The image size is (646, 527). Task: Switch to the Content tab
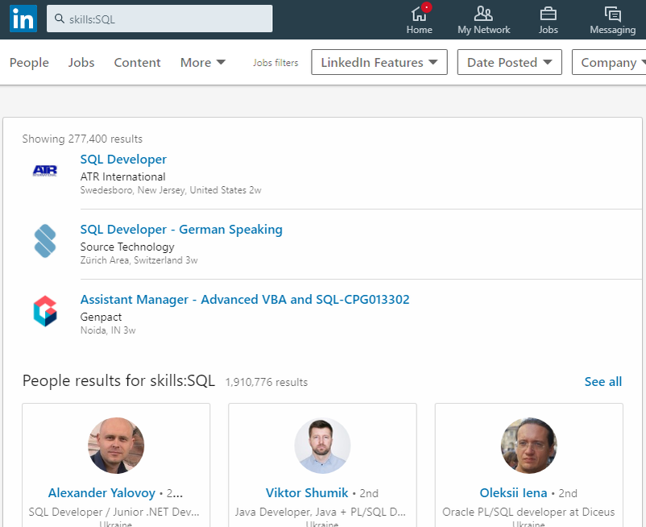pos(137,62)
